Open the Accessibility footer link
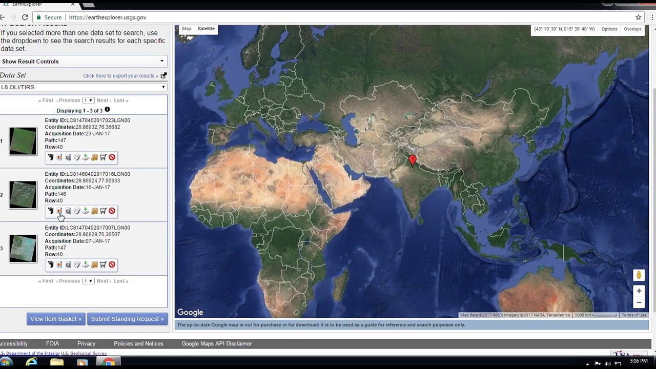Screen dimensions: 656x369 14,344
